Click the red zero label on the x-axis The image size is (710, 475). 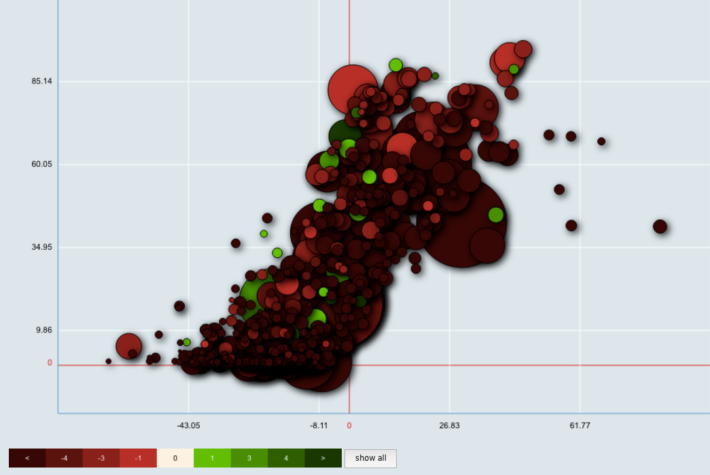tap(349, 425)
